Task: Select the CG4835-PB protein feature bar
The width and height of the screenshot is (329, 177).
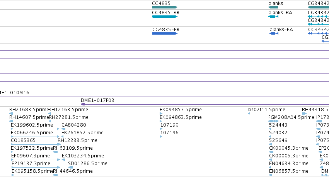Action: pyautogui.click(x=165, y=33)
